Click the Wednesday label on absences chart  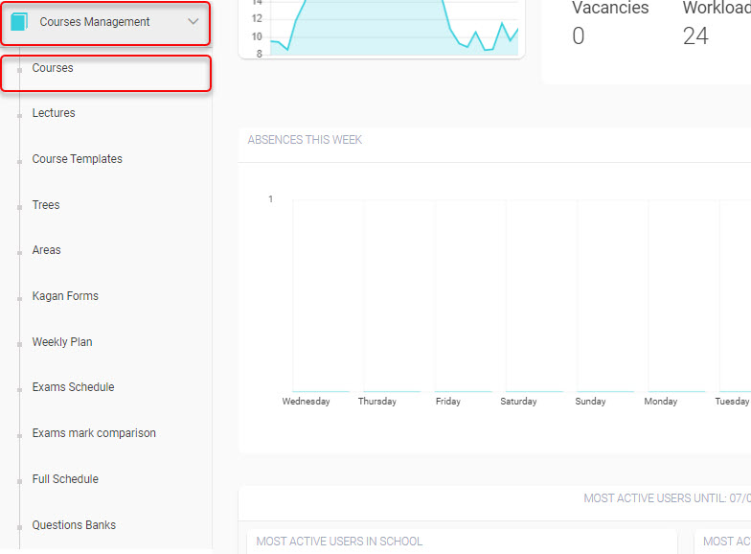click(x=306, y=402)
